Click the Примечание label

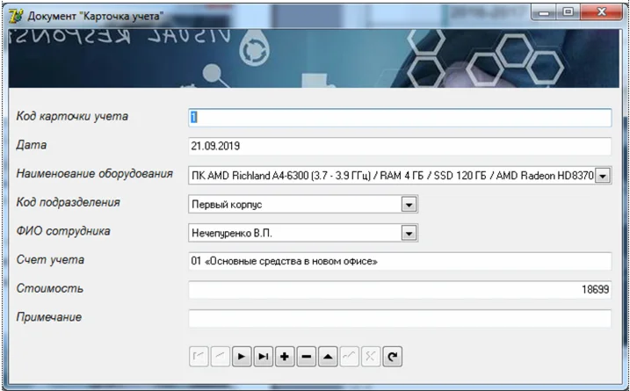(48, 317)
